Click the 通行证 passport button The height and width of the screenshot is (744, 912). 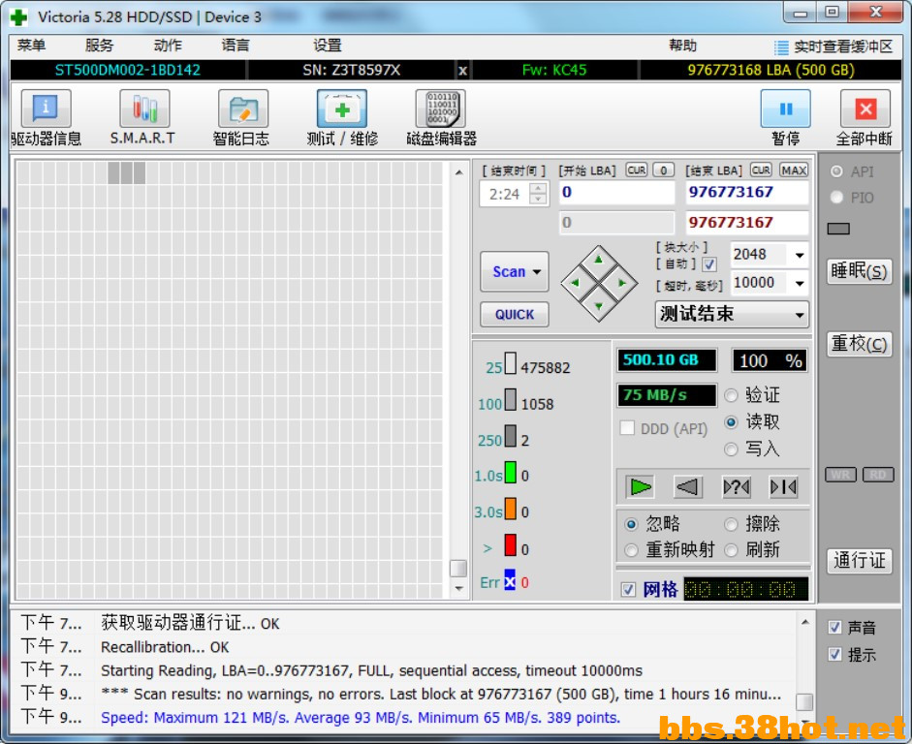859,561
